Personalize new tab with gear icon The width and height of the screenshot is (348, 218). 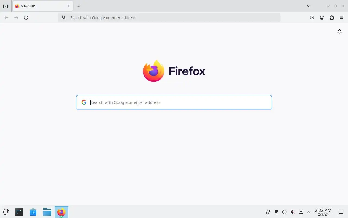(x=340, y=32)
